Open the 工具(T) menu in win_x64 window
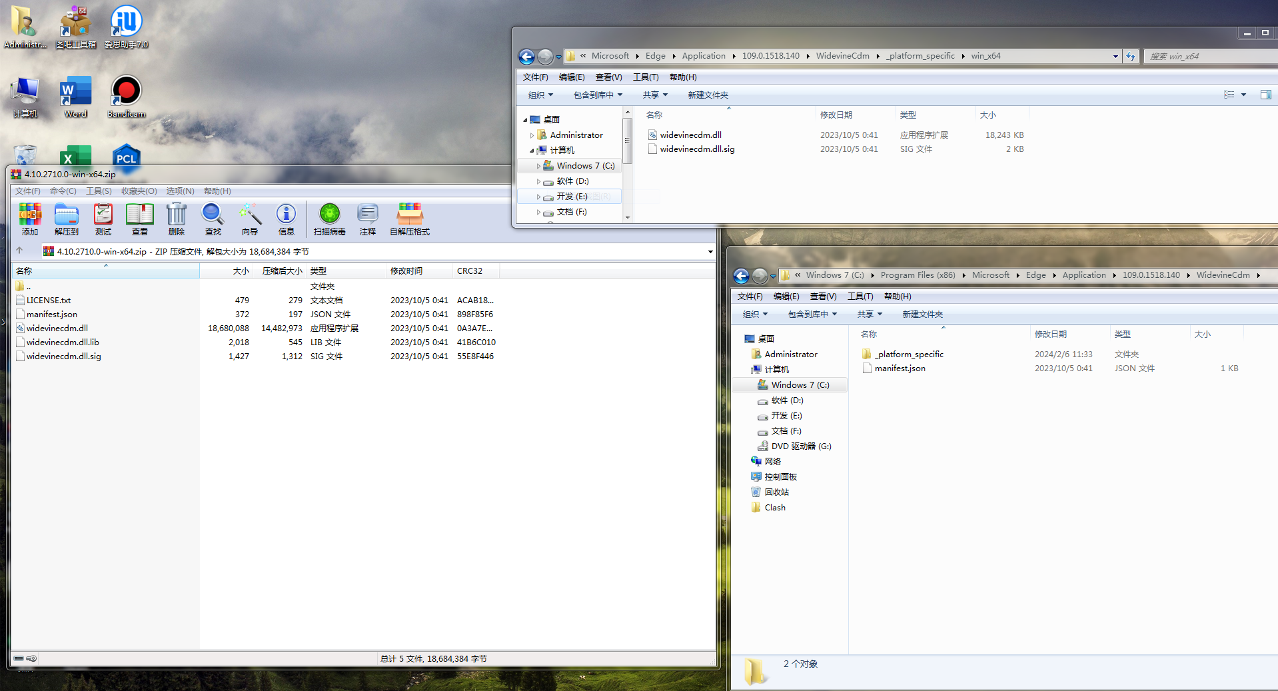 645,77
